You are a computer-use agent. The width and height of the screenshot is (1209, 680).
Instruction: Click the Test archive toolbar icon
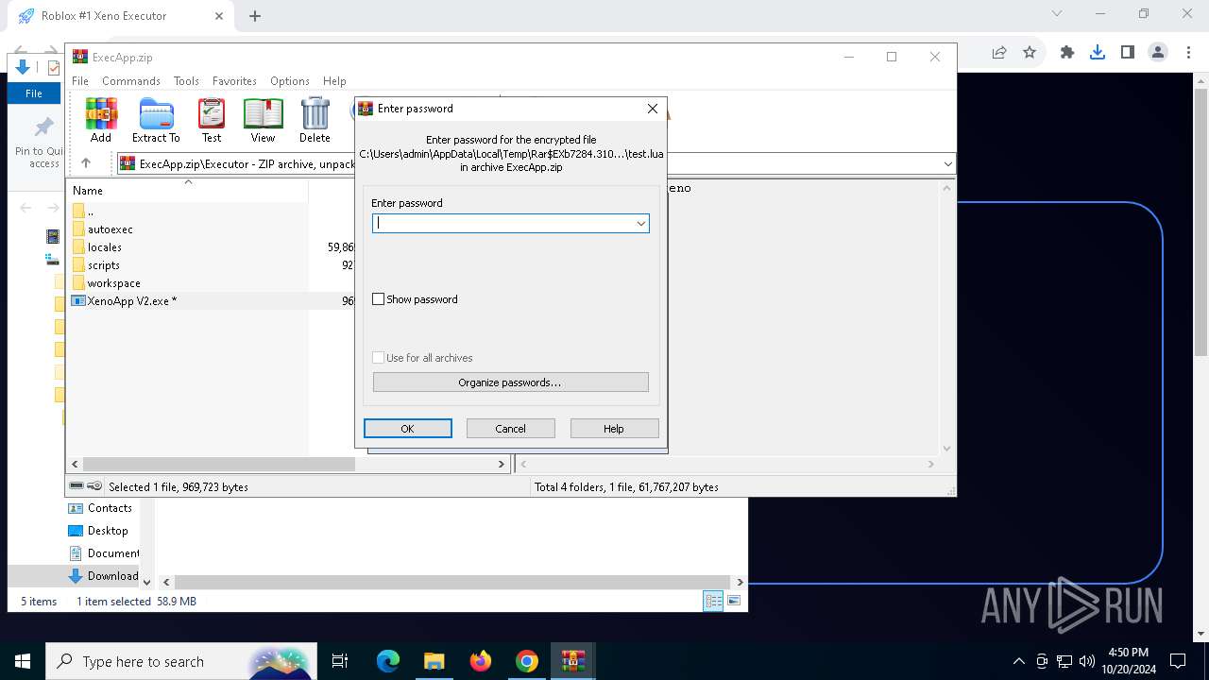tap(212, 121)
